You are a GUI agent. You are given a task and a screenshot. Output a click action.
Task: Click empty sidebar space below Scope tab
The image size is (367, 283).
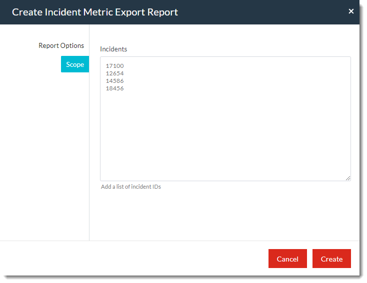click(x=45, y=150)
